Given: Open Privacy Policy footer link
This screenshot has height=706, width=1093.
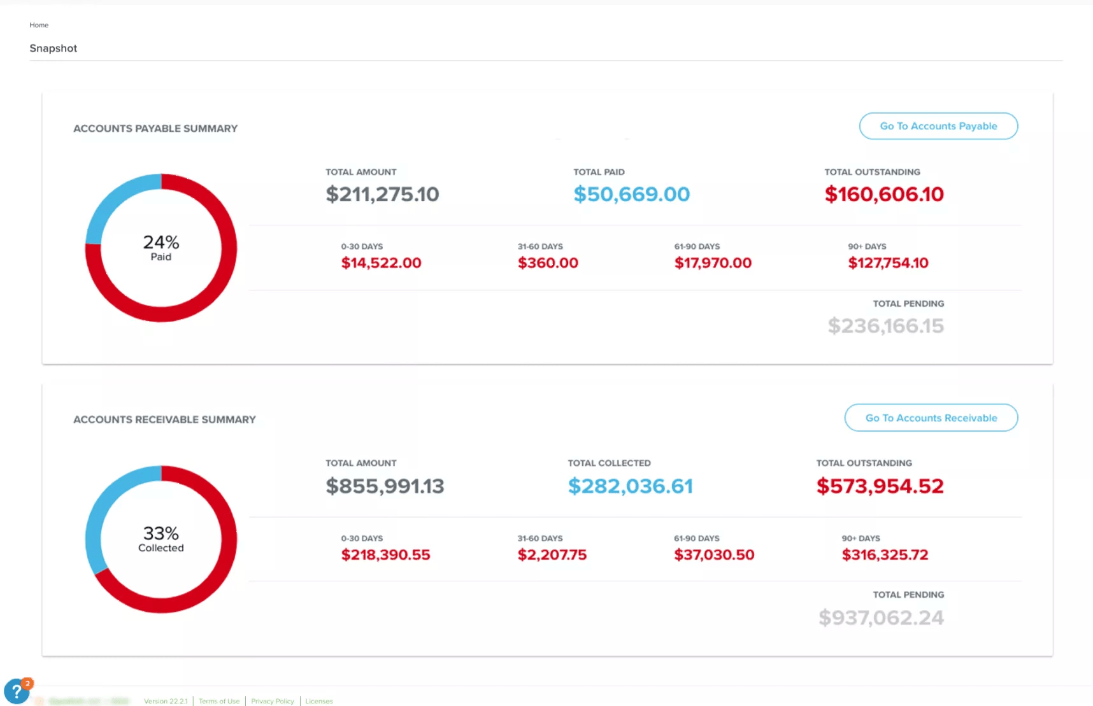Looking at the screenshot, I should pos(273,701).
